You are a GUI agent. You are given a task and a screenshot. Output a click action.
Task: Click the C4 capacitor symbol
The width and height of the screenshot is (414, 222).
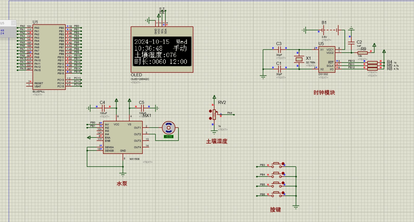coord(103,108)
